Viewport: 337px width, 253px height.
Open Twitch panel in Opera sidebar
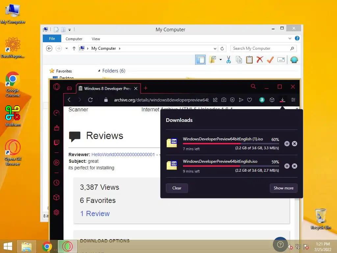click(x=57, y=142)
